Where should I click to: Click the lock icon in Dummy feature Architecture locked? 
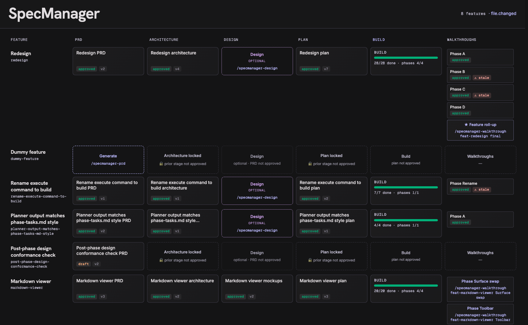pos(161,164)
